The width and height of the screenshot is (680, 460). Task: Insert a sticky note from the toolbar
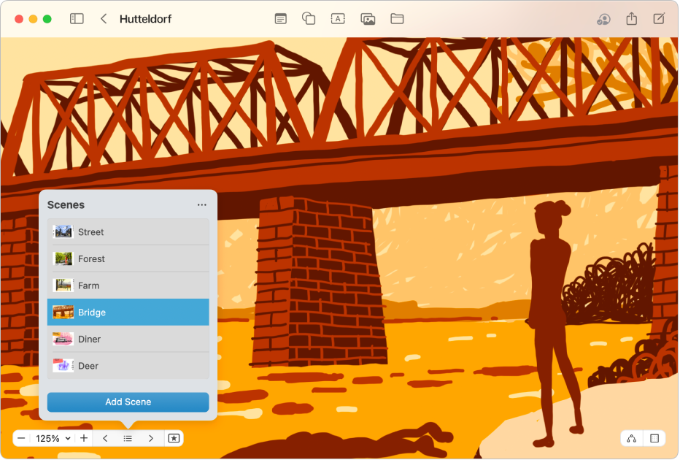coord(281,19)
